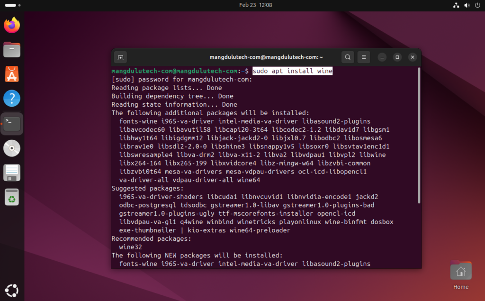Screen dimensions: 485x301
Task: Open the Home folder on the desktop
Action: (460, 270)
